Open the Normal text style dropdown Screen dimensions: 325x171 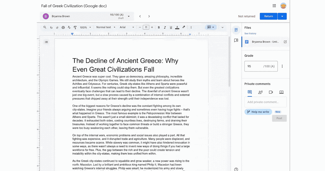106,27
